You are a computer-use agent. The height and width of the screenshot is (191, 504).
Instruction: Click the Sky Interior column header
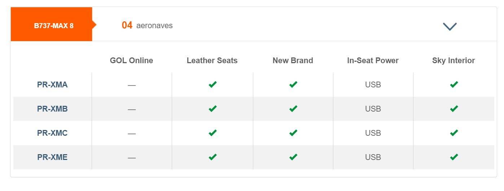(x=453, y=61)
